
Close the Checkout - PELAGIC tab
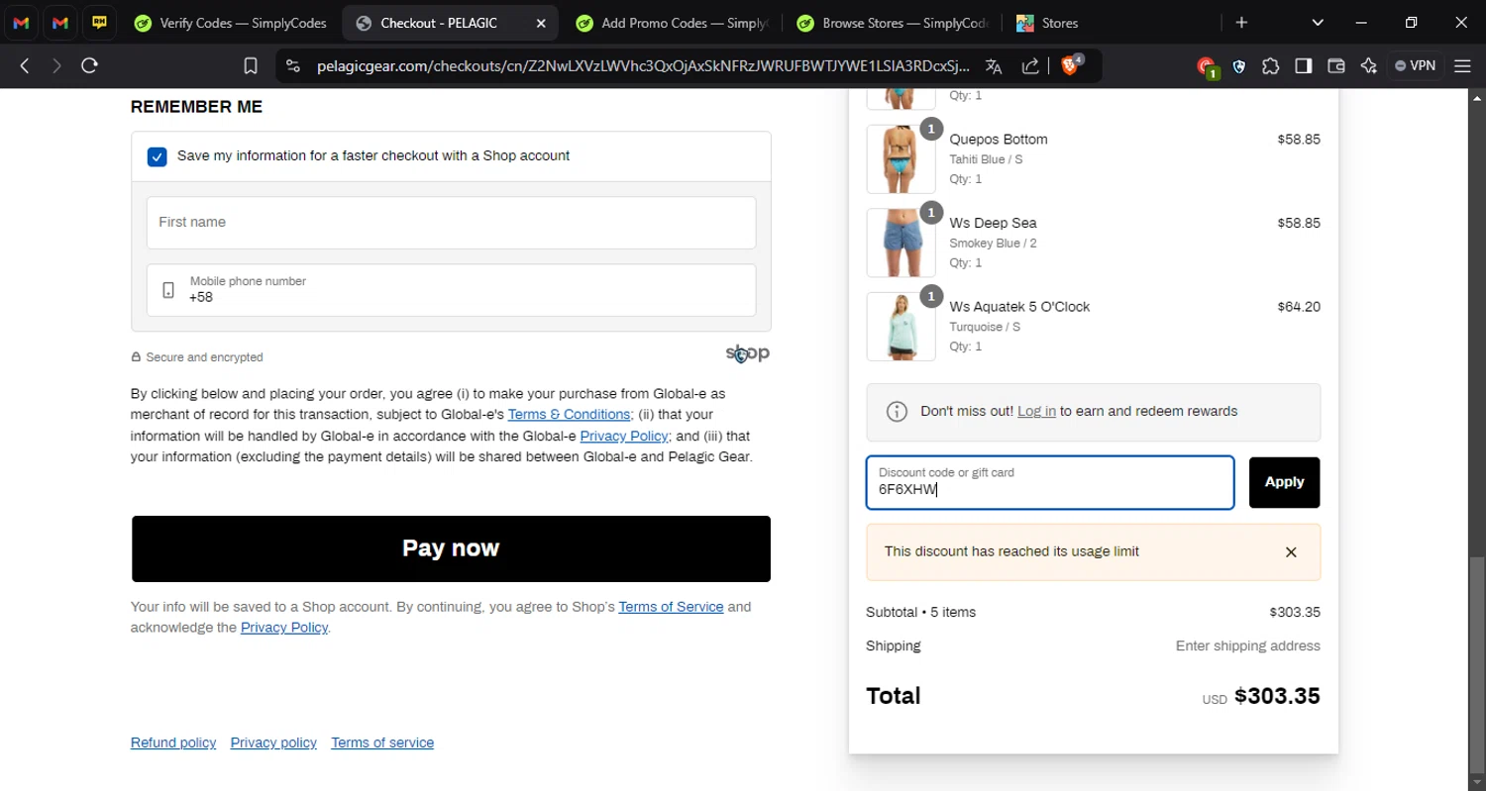click(x=540, y=23)
